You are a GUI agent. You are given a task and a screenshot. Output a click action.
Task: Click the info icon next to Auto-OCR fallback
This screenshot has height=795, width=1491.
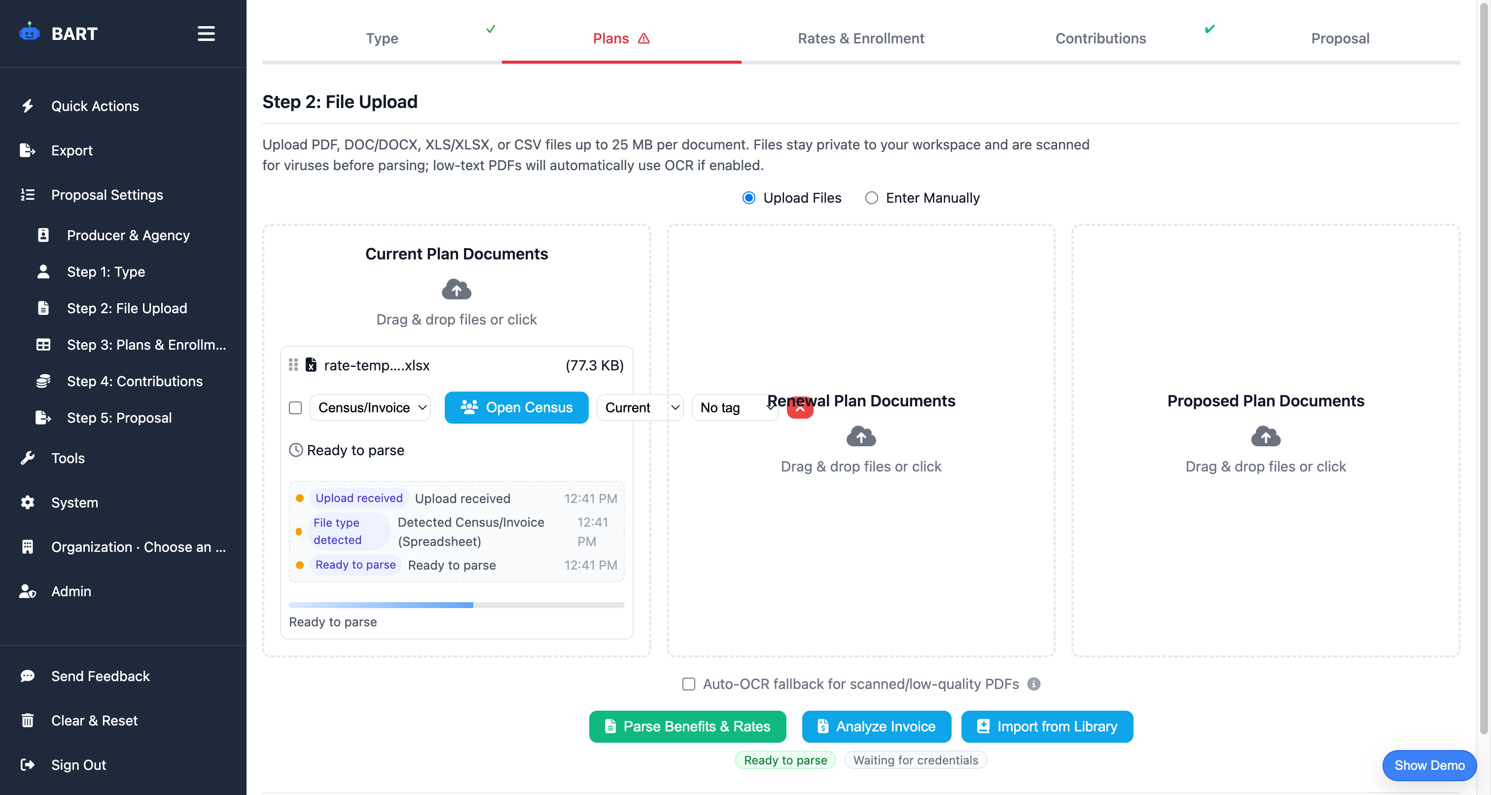(1034, 684)
